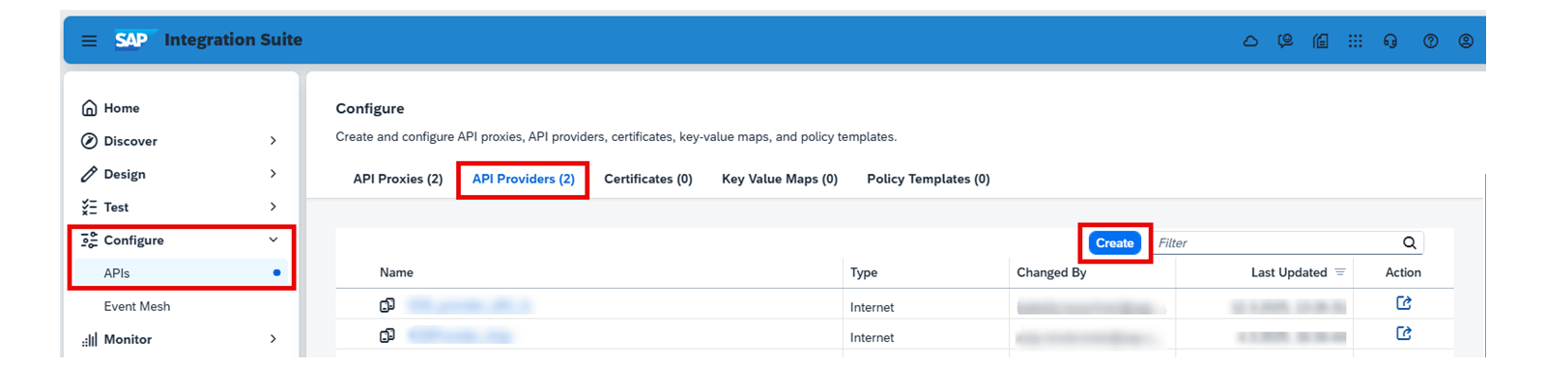Open the news documents icon in header
1546x367 pixels.
[x=1320, y=41]
